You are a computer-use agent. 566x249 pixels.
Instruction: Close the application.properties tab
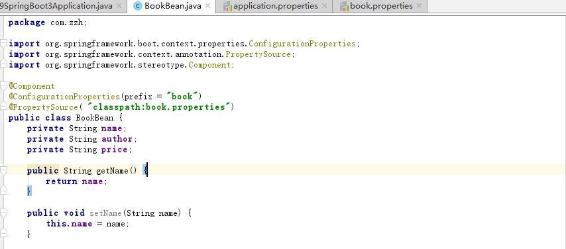tap(324, 6)
